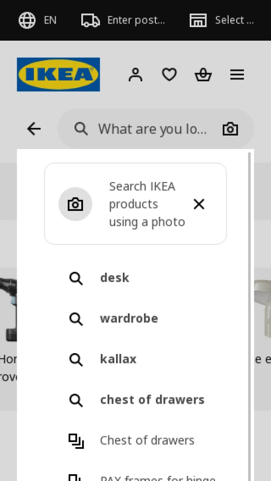This screenshot has height=481, width=271.
Task: Select store using the store icon
Action: (x=198, y=20)
